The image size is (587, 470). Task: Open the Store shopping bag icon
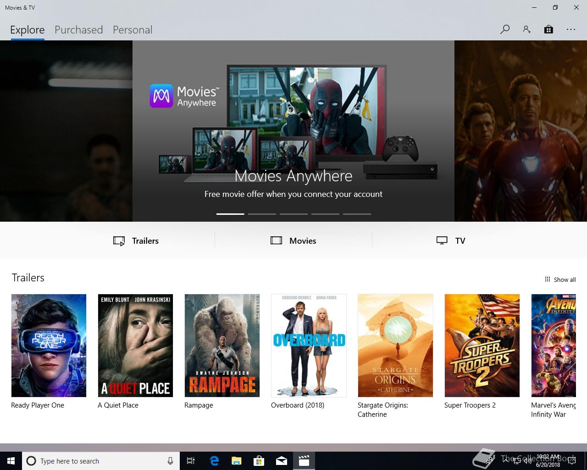[x=548, y=29]
